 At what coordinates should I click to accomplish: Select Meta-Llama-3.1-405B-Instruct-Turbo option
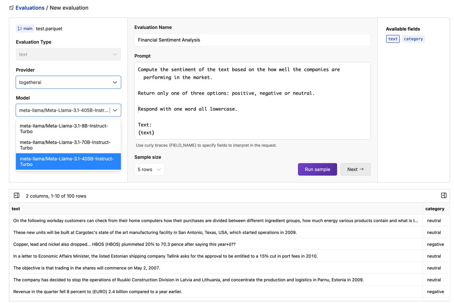pos(68,161)
